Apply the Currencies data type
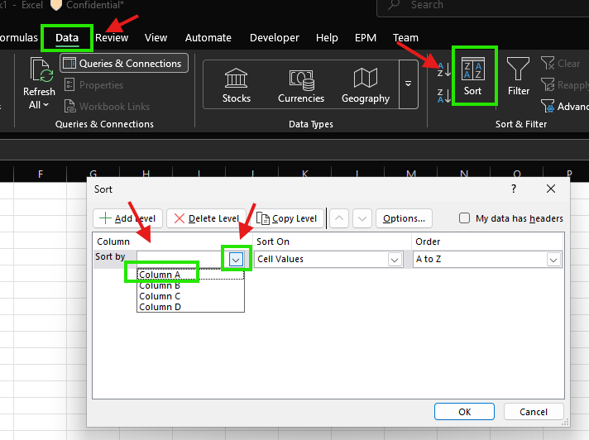The width and height of the screenshot is (589, 440). click(301, 85)
